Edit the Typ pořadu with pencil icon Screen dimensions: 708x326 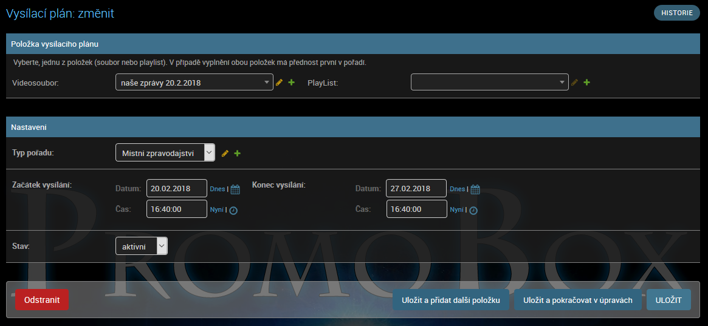225,154
